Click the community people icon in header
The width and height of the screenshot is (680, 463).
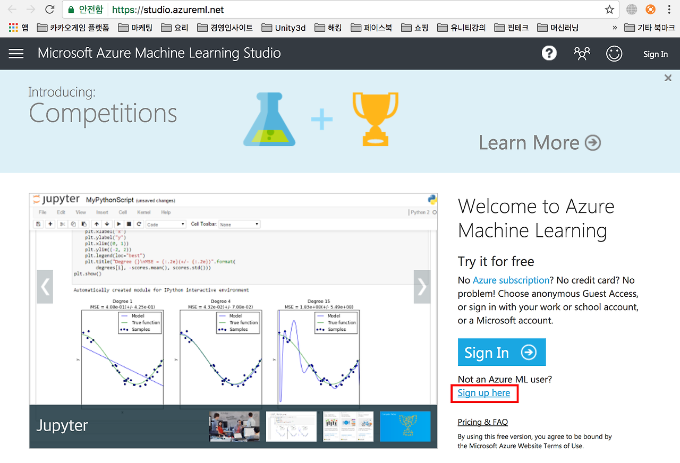(x=582, y=53)
